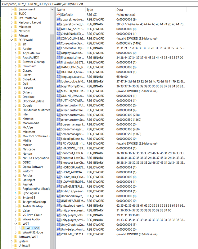Screen dimensions: 198x249
Task: Select the TelegramDesktop key
Action: [x=34, y=202]
